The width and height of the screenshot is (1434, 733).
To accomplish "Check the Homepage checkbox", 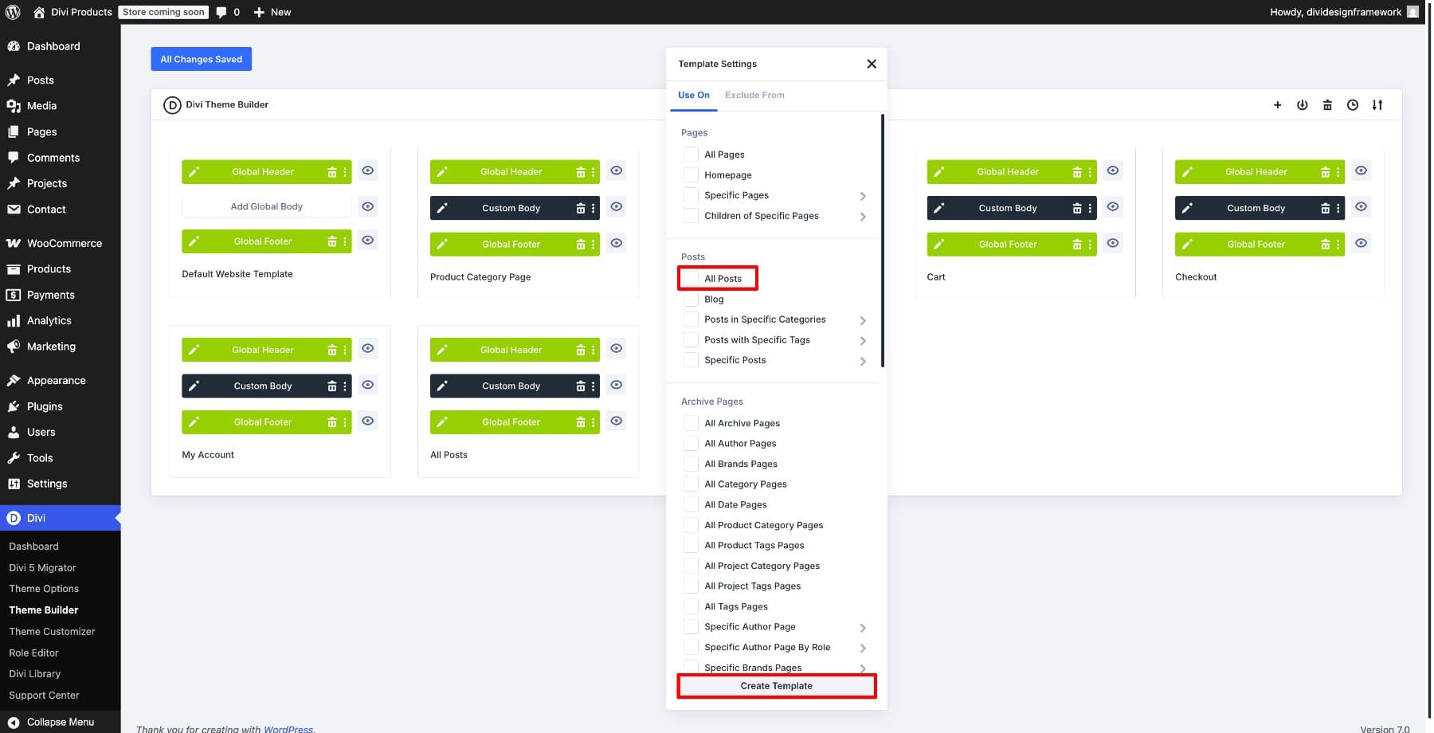I will click(691, 175).
